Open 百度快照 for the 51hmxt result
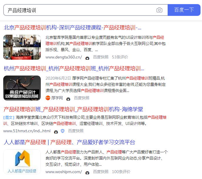202x179 pixels. pos(76,131)
